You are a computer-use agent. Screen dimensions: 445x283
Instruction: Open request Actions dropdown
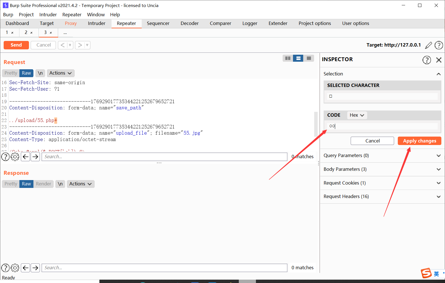coord(61,73)
